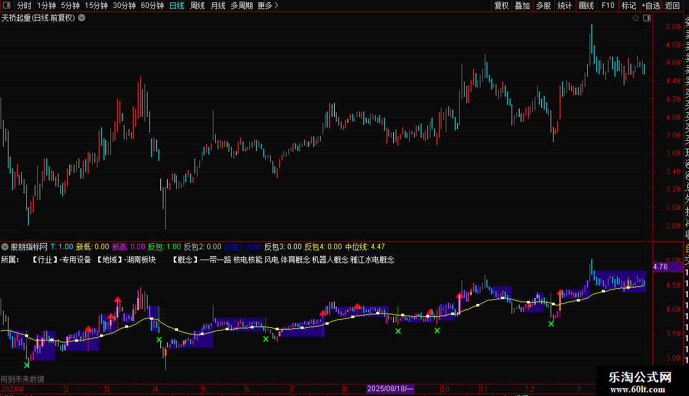Screen dimensions: 689x396
Task: Click the 机器人概念 concept label
Action: (330, 260)
